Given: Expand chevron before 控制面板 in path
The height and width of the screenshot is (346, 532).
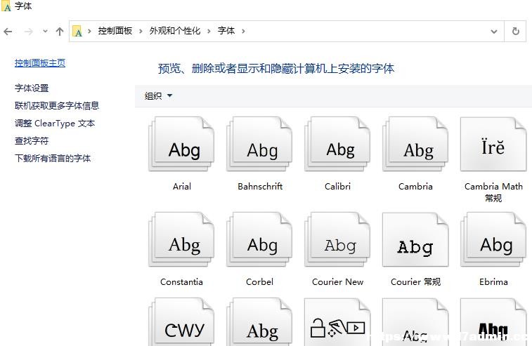Looking at the screenshot, I should click(x=89, y=31).
